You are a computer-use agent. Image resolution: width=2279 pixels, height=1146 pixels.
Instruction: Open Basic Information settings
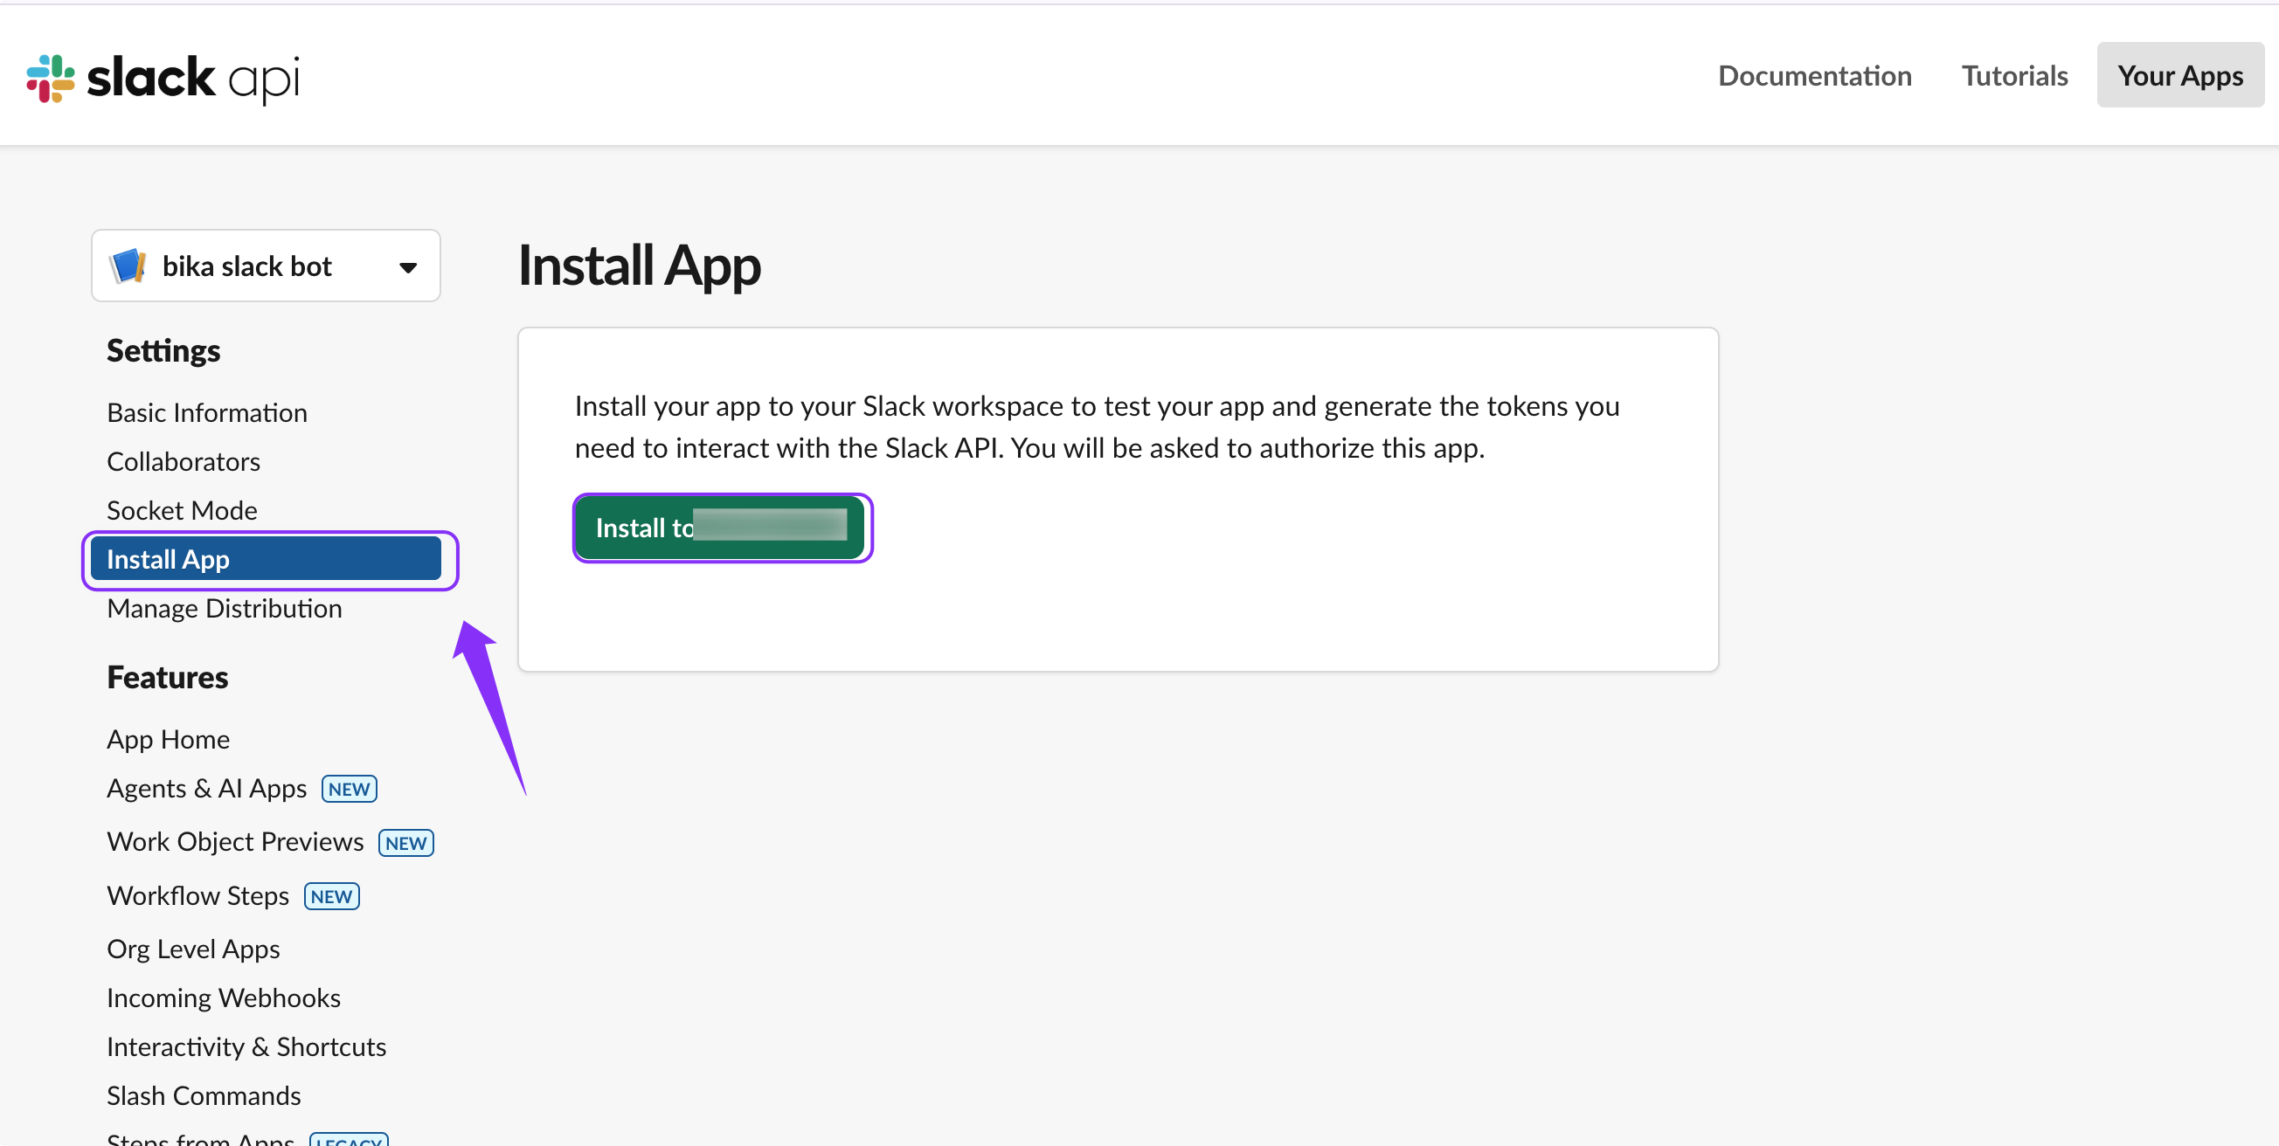(207, 413)
